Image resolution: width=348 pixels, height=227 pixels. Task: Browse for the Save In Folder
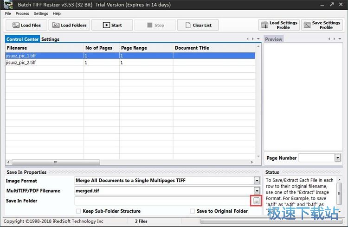pyautogui.click(x=256, y=201)
